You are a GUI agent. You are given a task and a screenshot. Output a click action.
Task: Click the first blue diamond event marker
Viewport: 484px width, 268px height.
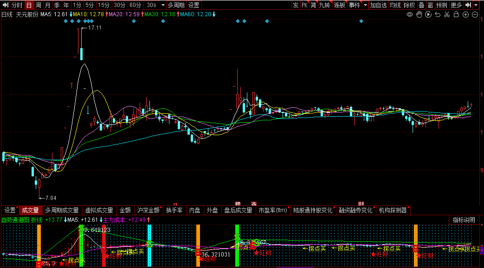pyautogui.click(x=65, y=21)
